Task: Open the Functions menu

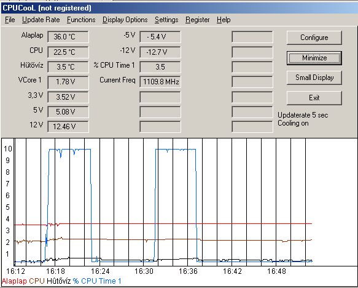Action: tap(81, 20)
